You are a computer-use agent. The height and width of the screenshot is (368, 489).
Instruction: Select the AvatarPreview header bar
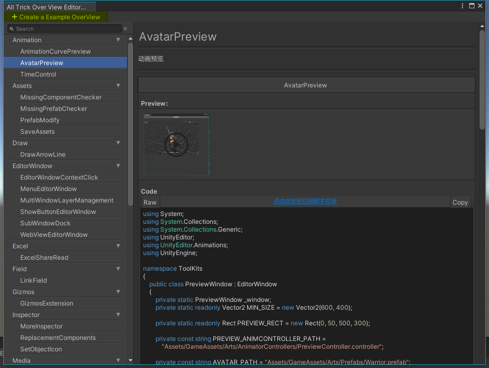coord(306,84)
